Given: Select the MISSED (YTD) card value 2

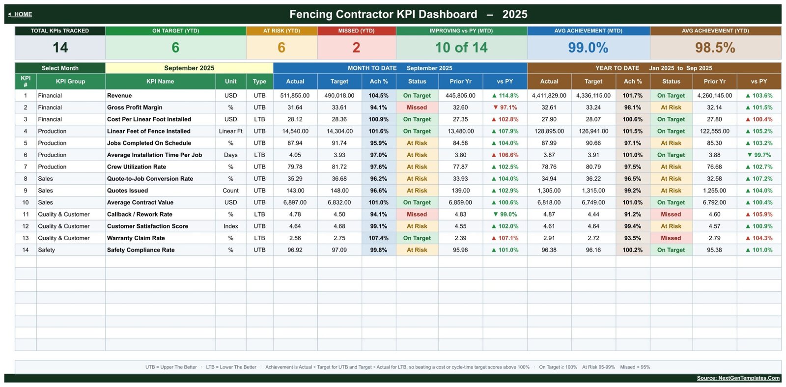Looking at the screenshot, I should pyautogui.click(x=356, y=48).
